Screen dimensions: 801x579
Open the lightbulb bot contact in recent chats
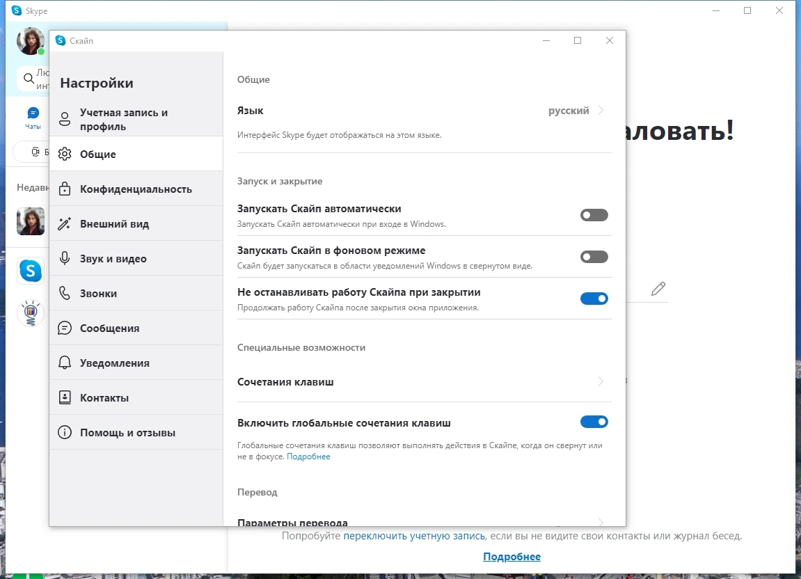[x=31, y=312]
